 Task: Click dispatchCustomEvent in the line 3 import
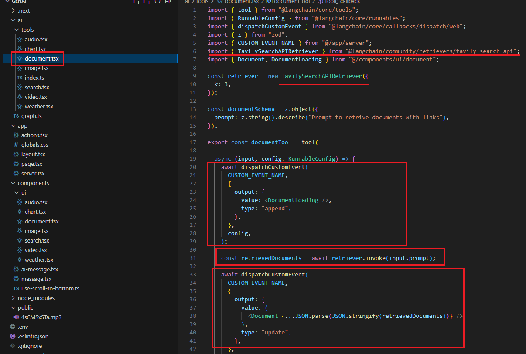coord(270,27)
